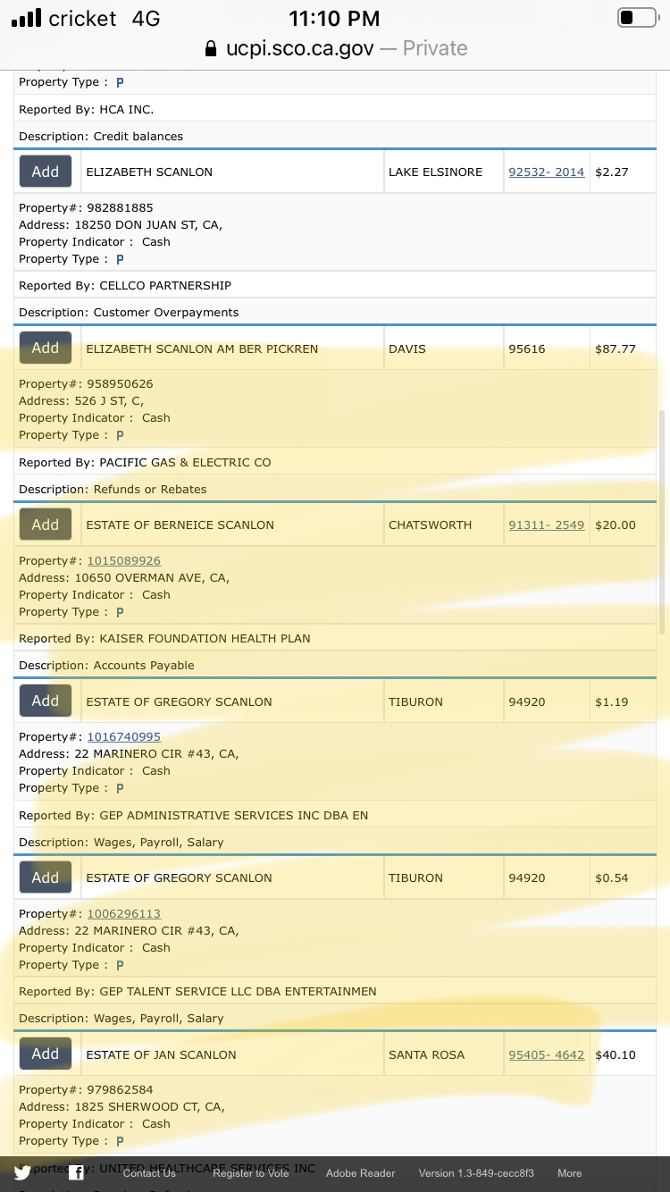Select the $0.54 amount
Image resolution: width=670 pixels, height=1192 pixels.
[612, 877]
